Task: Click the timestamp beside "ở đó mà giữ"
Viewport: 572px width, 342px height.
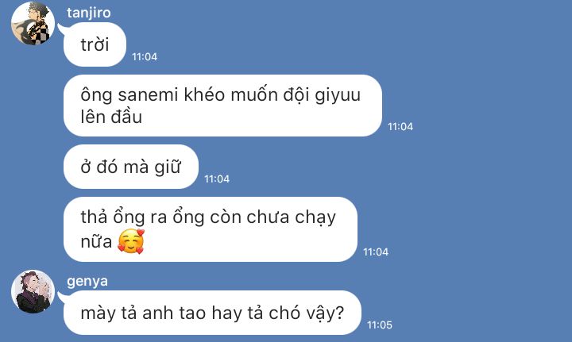Action: pyautogui.click(x=217, y=179)
